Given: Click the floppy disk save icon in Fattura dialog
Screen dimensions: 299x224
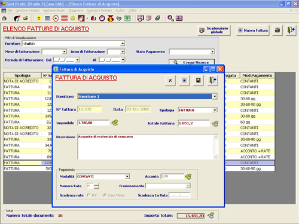Looking at the screenshot, I should coord(199,81).
